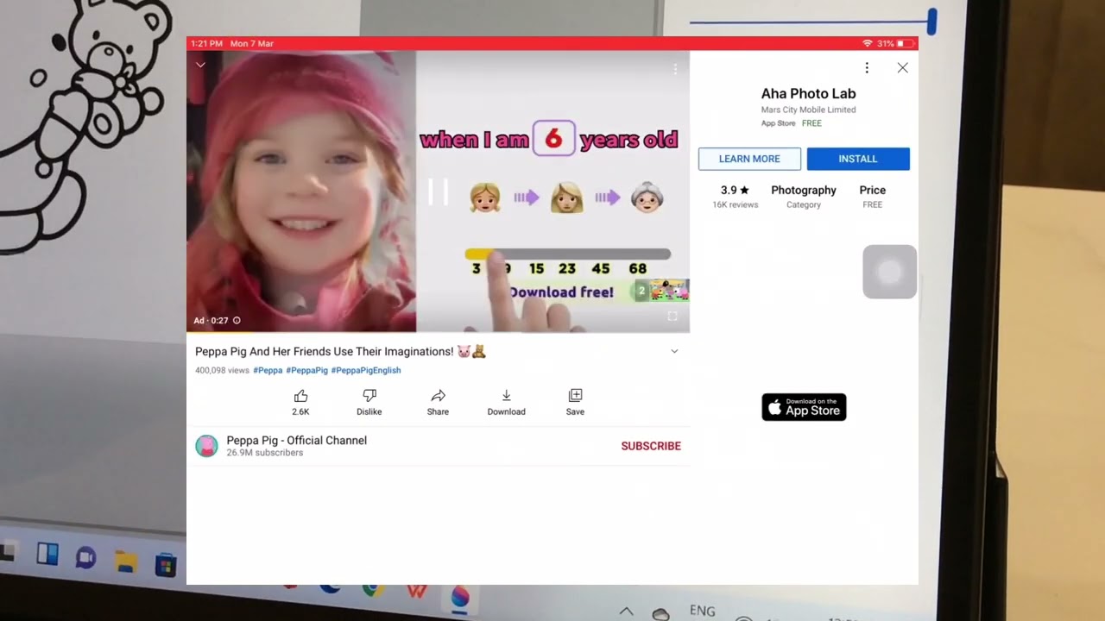
Task: Tap the Price label in the ad panel
Action: tap(873, 190)
